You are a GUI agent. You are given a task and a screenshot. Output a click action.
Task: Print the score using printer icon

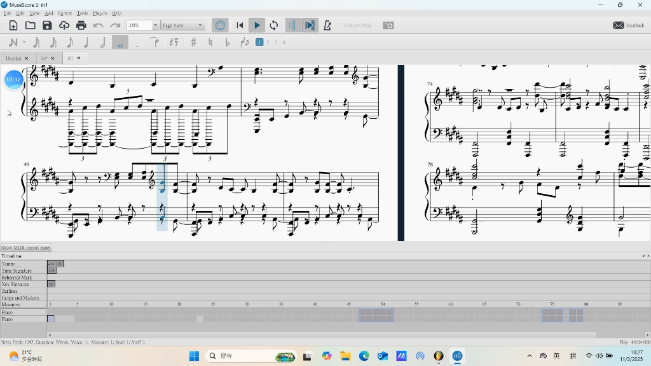tap(81, 25)
